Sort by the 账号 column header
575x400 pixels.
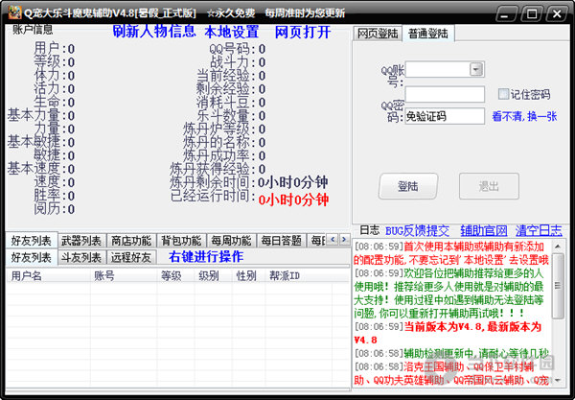[124, 275]
